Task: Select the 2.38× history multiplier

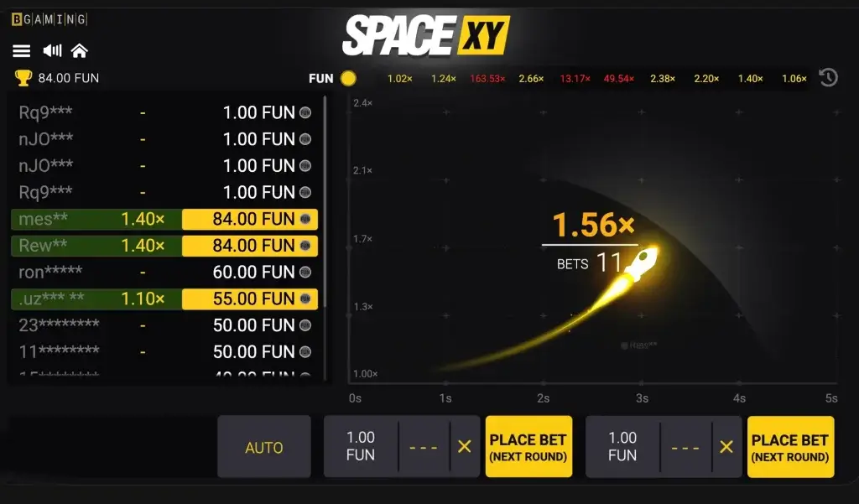Action: (x=663, y=79)
